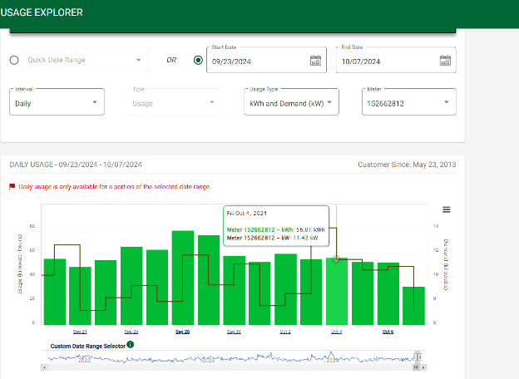This screenshot has width=519, height=379.
Task: Click the red flag warning icon
Action: tap(12, 187)
